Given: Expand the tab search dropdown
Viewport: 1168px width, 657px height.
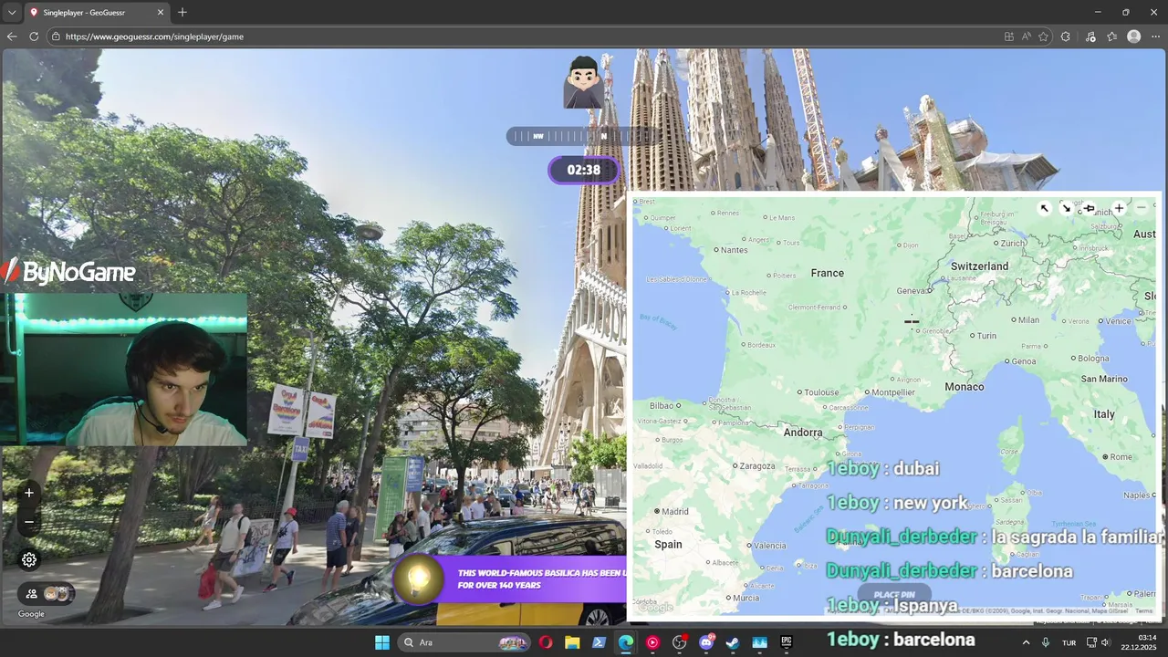Looking at the screenshot, I should [x=11, y=13].
